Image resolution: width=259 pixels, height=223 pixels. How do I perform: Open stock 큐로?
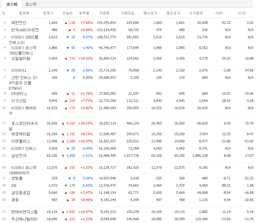(15, 200)
